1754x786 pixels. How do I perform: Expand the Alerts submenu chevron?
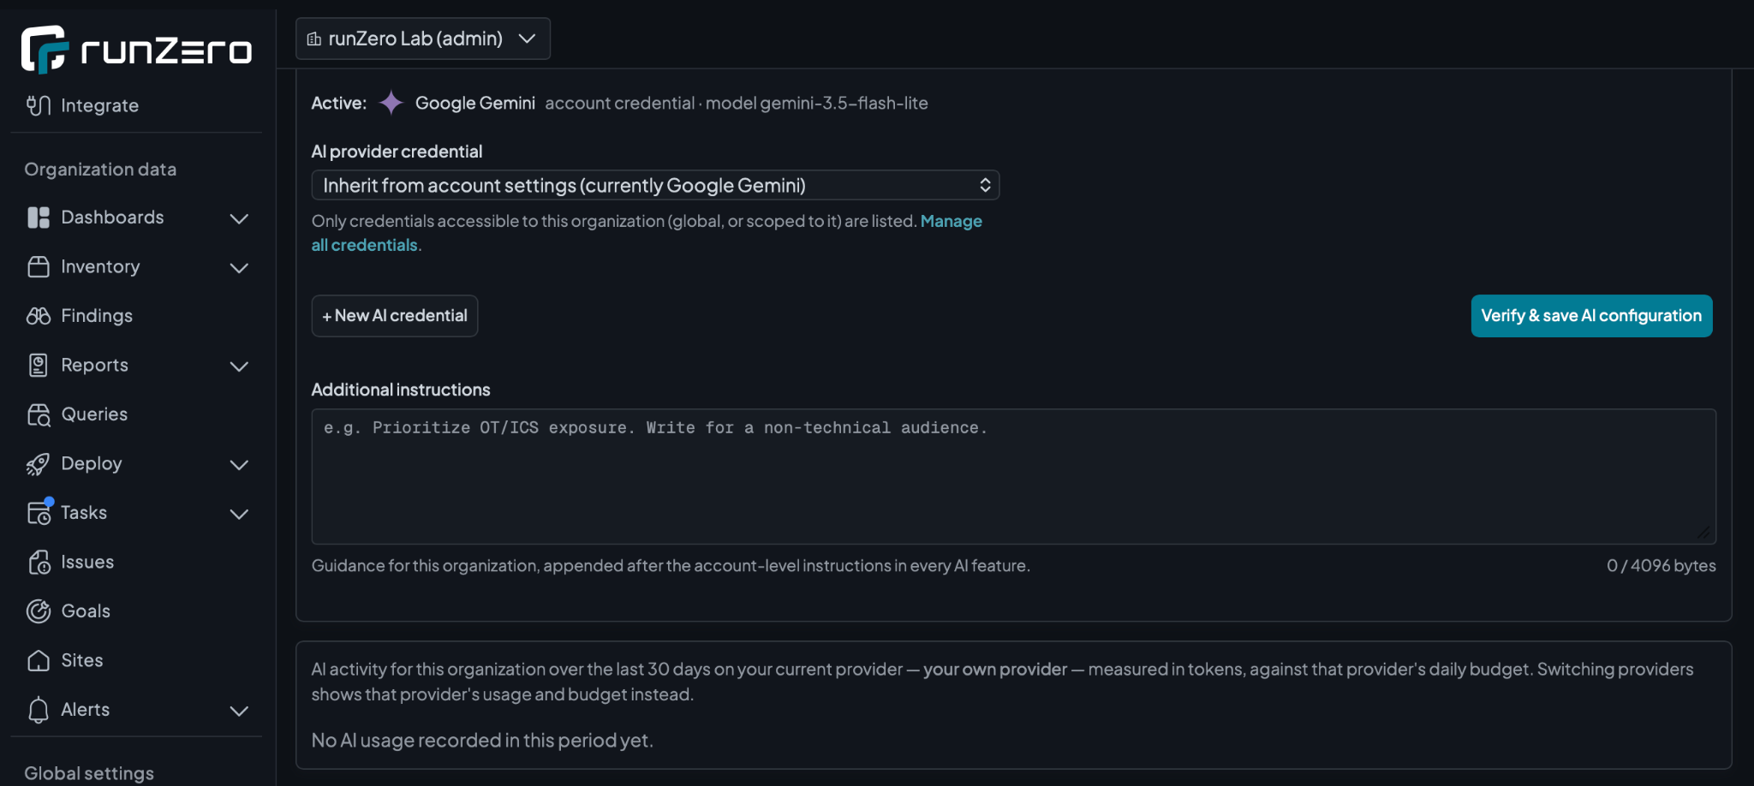pyautogui.click(x=240, y=711)
